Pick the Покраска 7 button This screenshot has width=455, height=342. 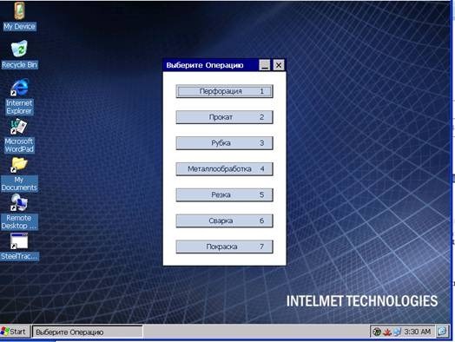coord(224,247)
